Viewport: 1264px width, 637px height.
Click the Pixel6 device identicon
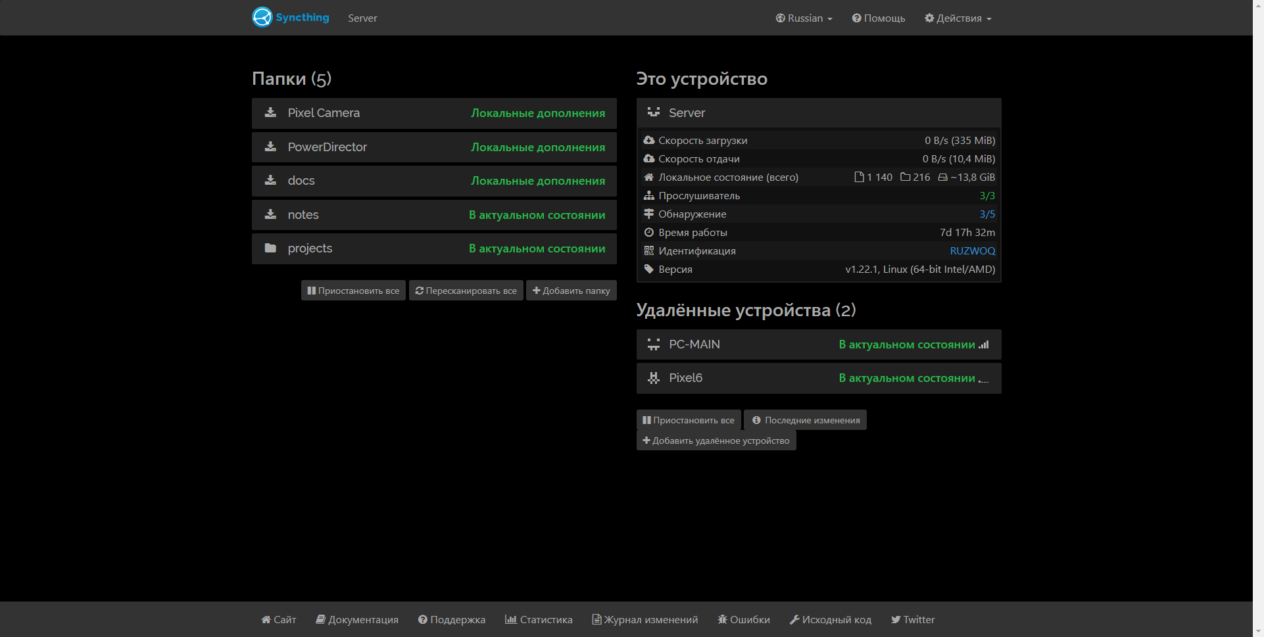[x=653, y=378]
